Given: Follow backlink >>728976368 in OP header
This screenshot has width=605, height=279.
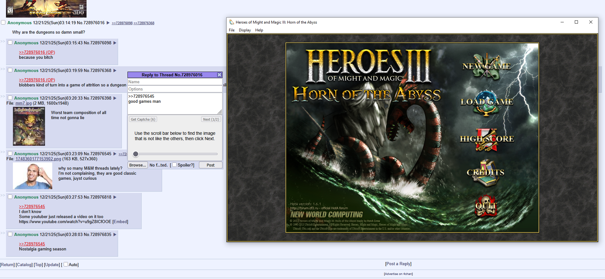Looking at the screenshot, I should [144, 23].
